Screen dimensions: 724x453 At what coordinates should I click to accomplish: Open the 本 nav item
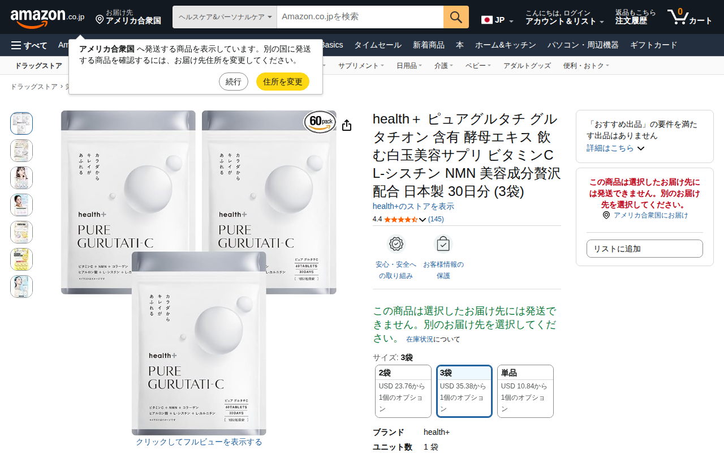pos(460,45)
